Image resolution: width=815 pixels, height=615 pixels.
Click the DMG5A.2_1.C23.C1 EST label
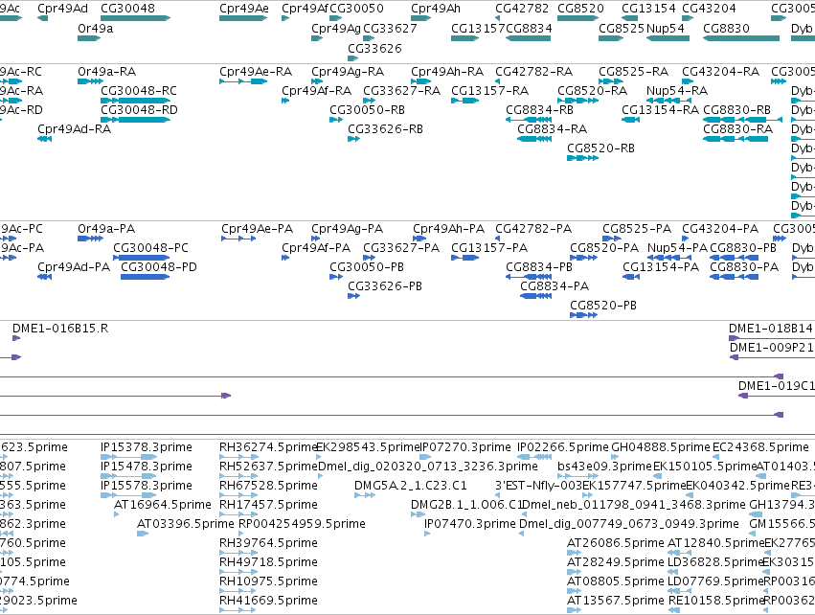411,486
